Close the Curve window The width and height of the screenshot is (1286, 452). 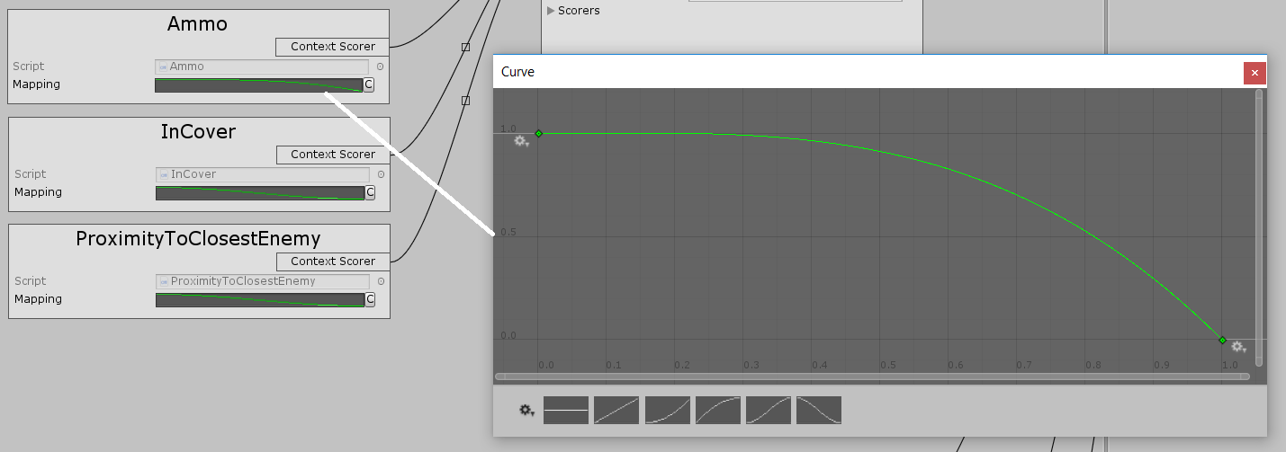coord(1255,73)
